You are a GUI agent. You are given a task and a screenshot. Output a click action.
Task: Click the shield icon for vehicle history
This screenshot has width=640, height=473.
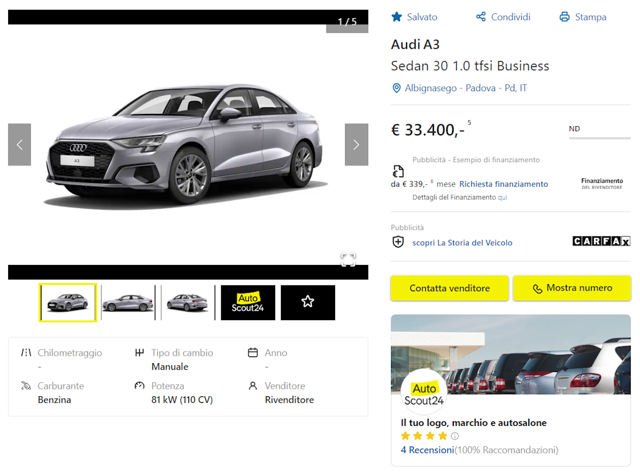click(x=398, y=242)
